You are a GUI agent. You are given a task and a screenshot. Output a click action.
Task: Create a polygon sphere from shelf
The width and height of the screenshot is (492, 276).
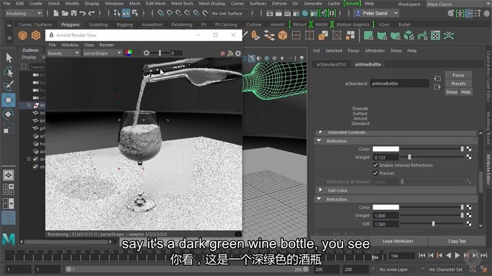pos(22,35)
